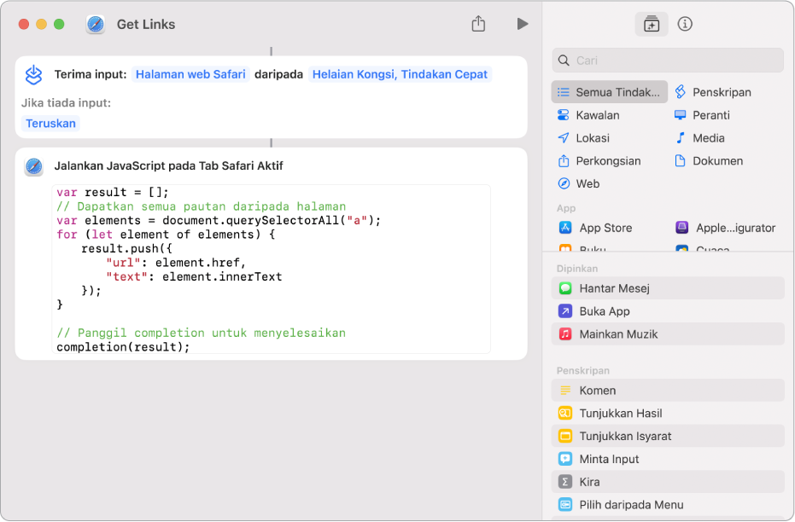
Task: Open the action library panel icon
Action: [652, 24]
